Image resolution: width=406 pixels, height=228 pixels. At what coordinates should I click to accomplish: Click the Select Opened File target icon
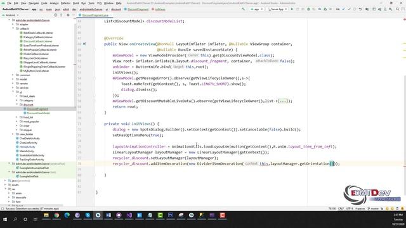[x=55, y=15]
